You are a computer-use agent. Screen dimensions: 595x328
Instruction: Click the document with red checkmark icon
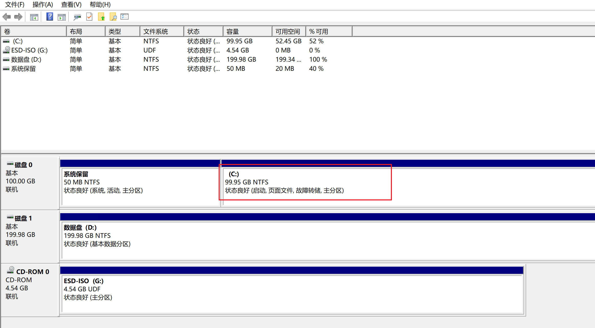[x=89, y=17]
